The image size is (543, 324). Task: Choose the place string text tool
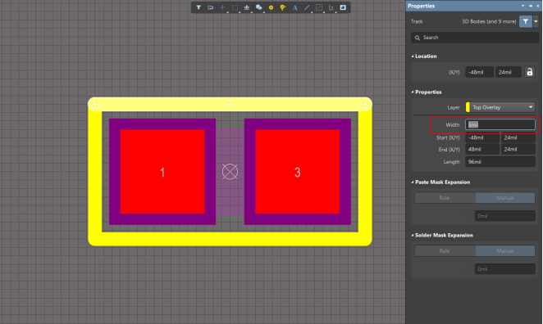point(295,7)
